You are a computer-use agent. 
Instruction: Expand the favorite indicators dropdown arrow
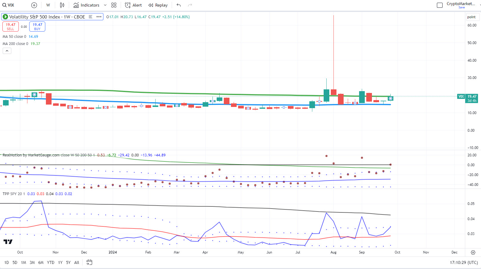click(x=105, y=5)
